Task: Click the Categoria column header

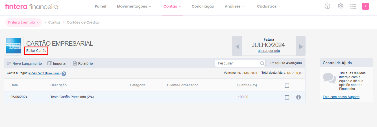Action: click(138, 85)
